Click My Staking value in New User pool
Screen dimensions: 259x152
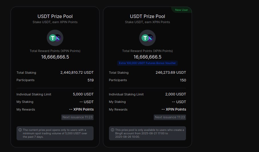point(179,102)
